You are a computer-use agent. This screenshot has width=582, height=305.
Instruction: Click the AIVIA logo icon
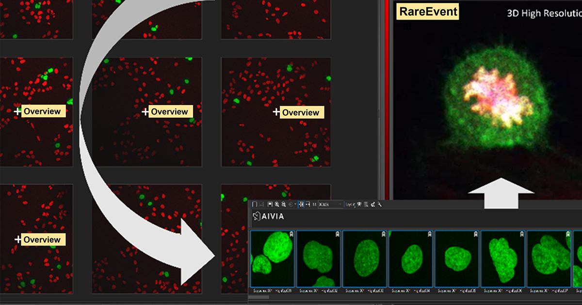(256, 216)
